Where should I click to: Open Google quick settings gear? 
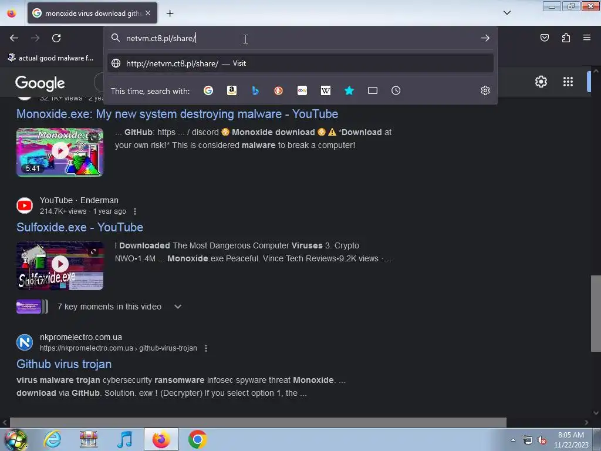541,81
